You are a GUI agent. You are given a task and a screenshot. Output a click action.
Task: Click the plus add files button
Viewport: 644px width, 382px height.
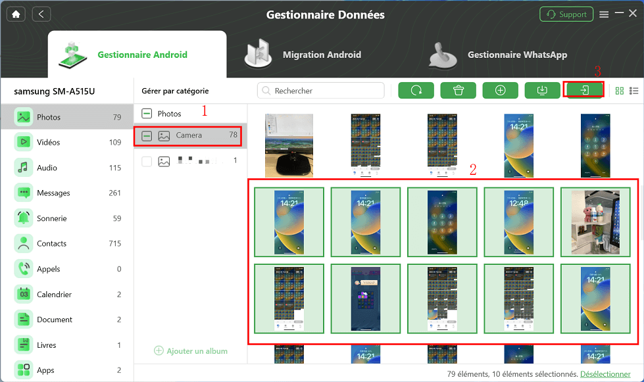point(500,90)
